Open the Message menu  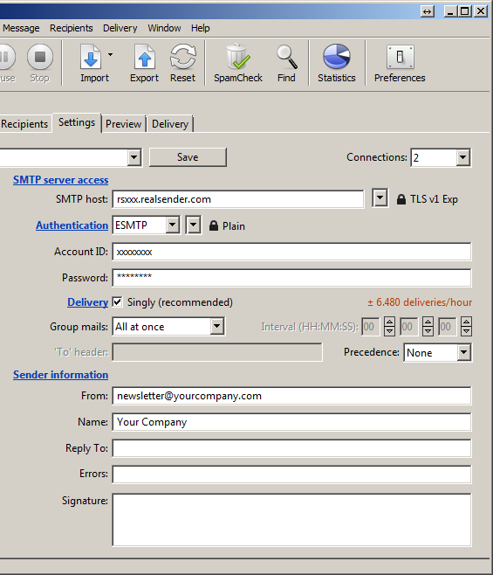point(21,28)
